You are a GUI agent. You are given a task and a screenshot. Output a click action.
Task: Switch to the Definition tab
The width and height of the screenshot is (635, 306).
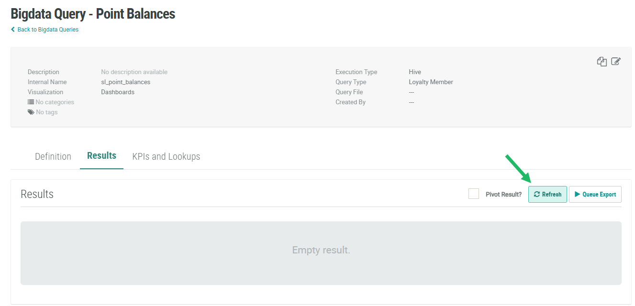click(x=53, y=156)
